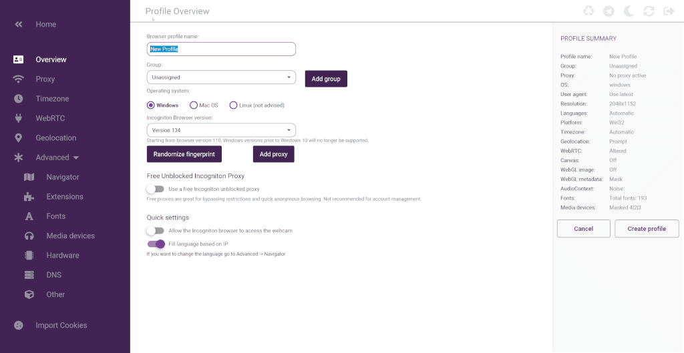Click the Create profile button
The image size is (684, 353).
coord(646,229)
